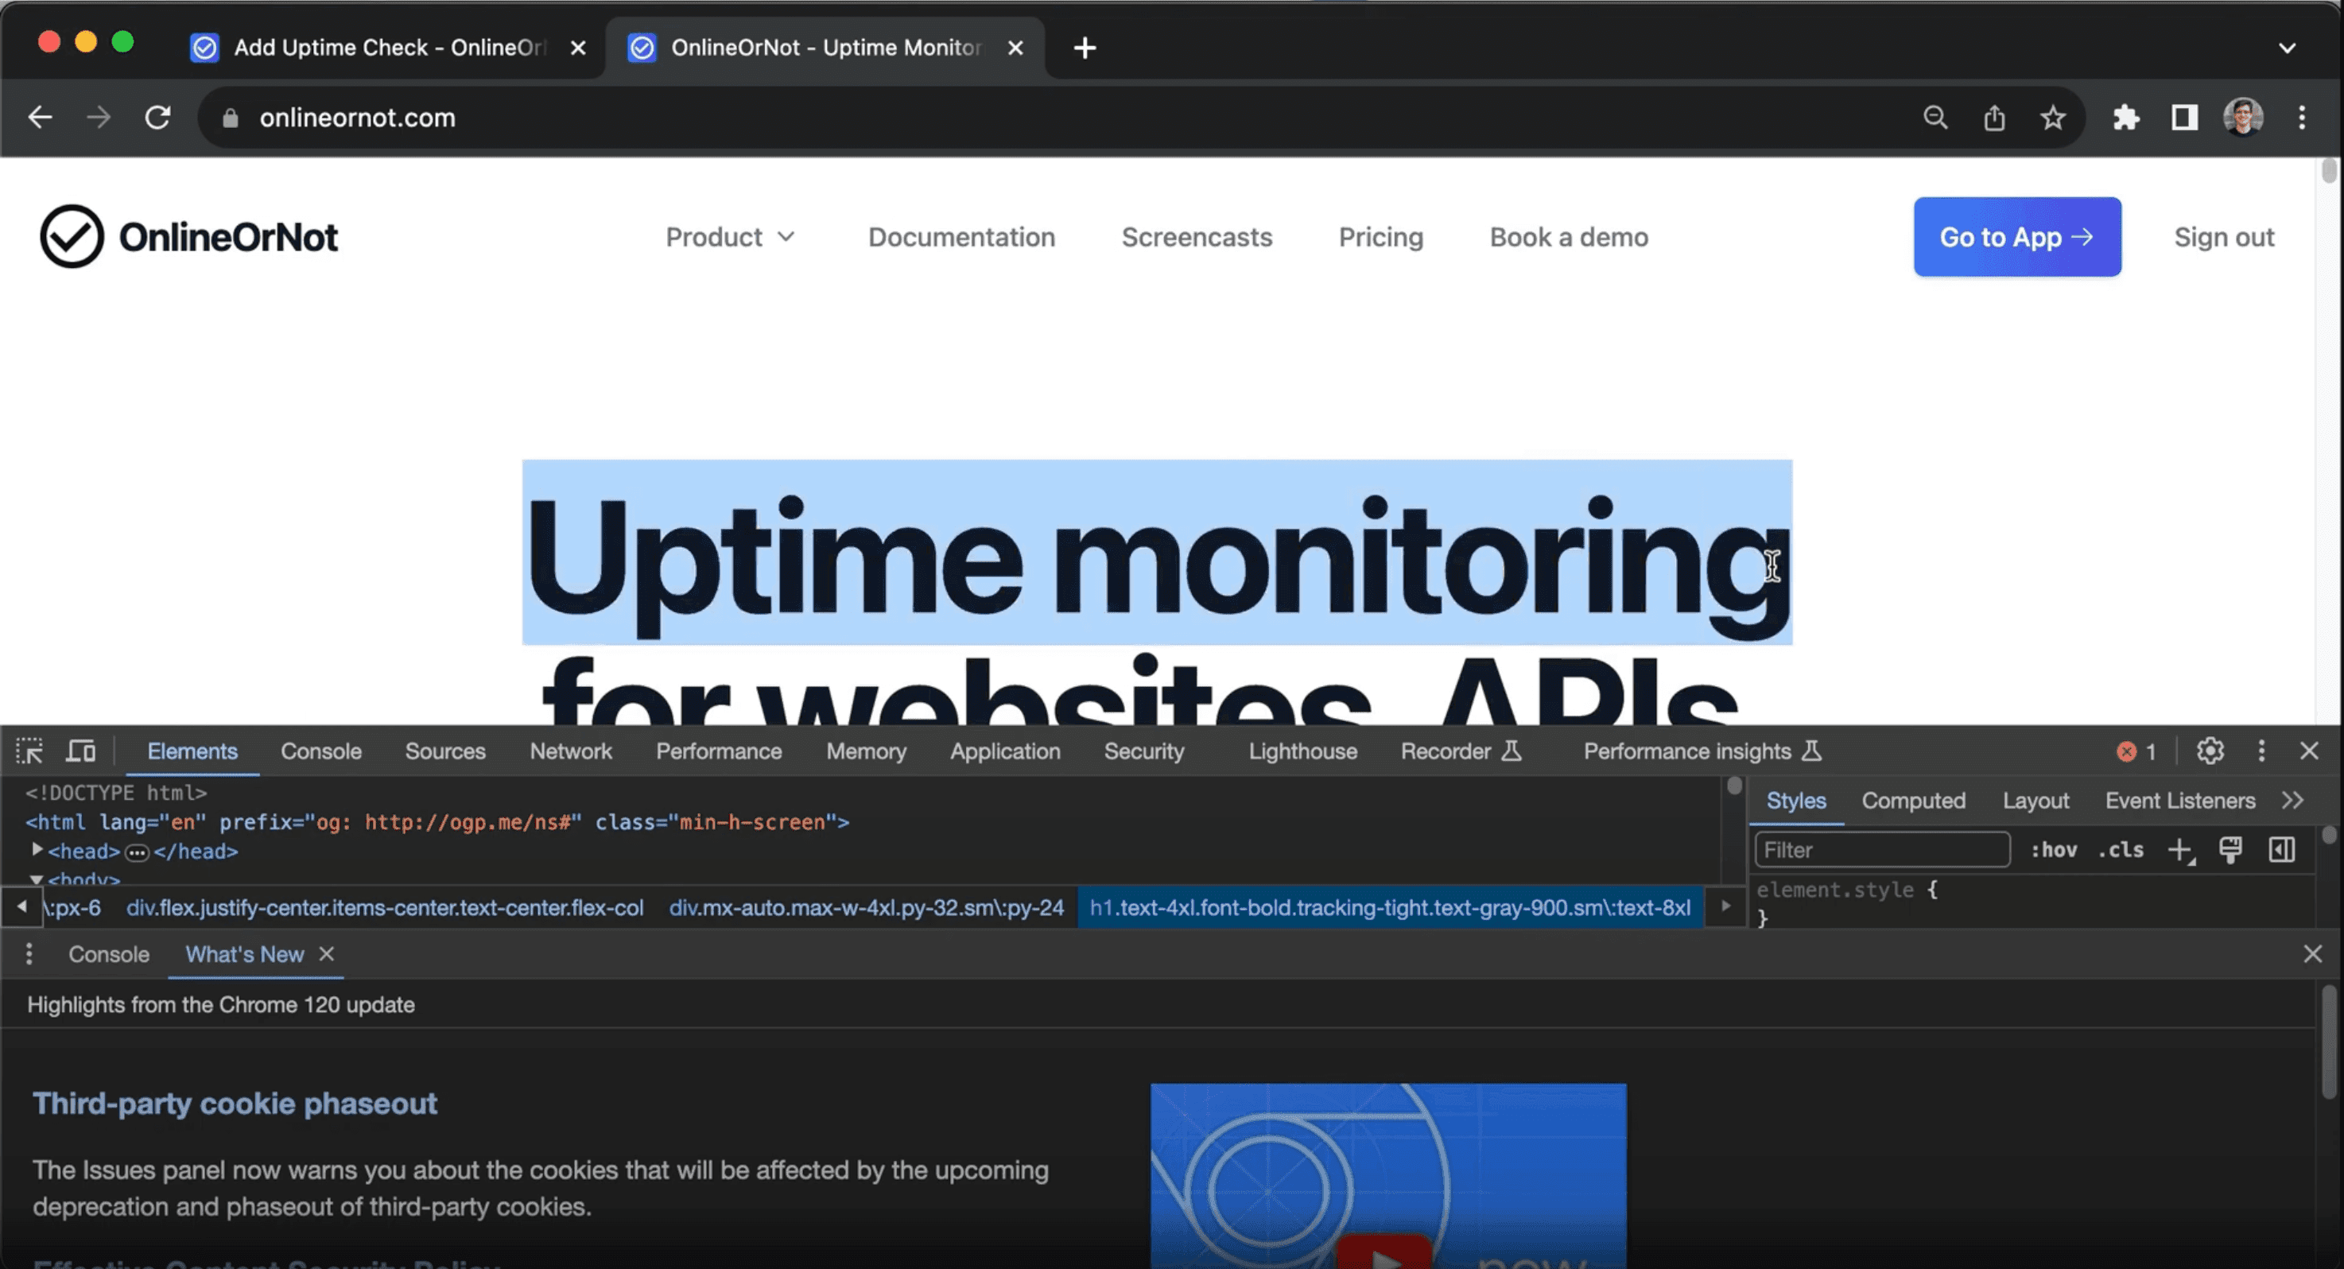Switch to the Console tab in DevTools

321,751
